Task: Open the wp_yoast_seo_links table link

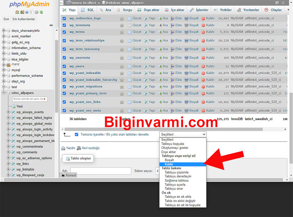Action: tap(85, 102)
